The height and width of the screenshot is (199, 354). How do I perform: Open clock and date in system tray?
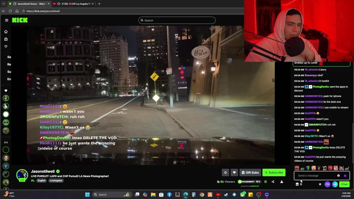point(346,195)
